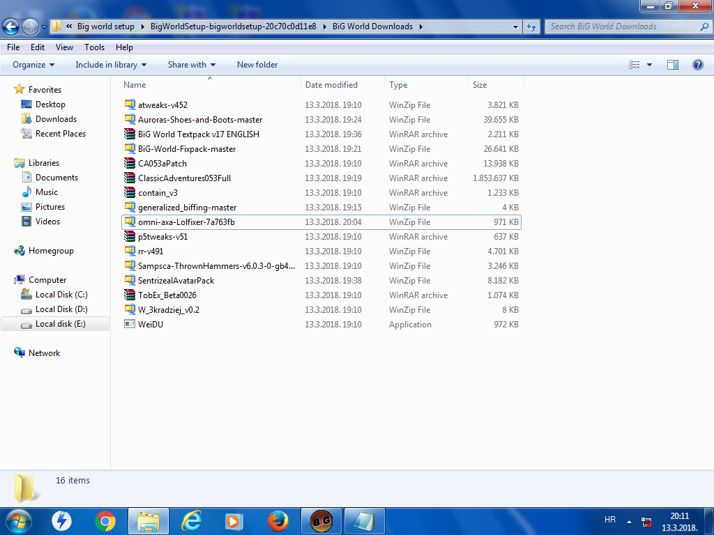Click Big world setup breadcrumb segment

106,26
